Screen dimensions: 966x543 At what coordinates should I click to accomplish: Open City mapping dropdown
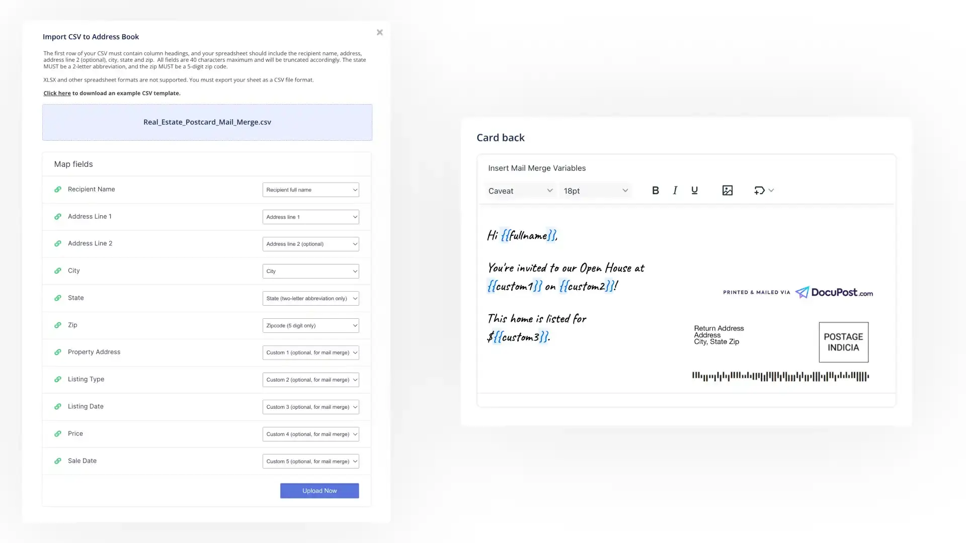point(310,271)
